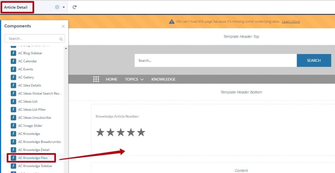Image resolution: width=335 pixels, height=173 pixels.
Task: Click the icon beside AC Knowledge Detail
Action: click(x=13, y=150)
